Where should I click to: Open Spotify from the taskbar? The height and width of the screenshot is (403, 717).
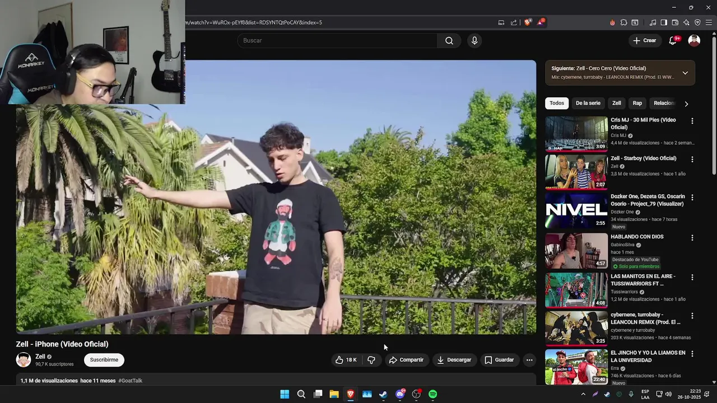point(432,394)
